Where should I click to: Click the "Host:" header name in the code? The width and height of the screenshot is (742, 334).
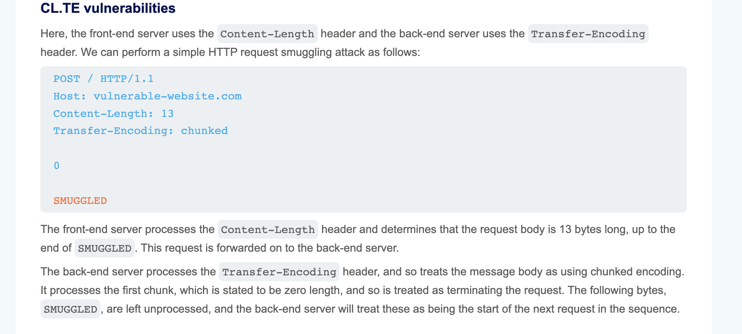click(x=70, y=96)
